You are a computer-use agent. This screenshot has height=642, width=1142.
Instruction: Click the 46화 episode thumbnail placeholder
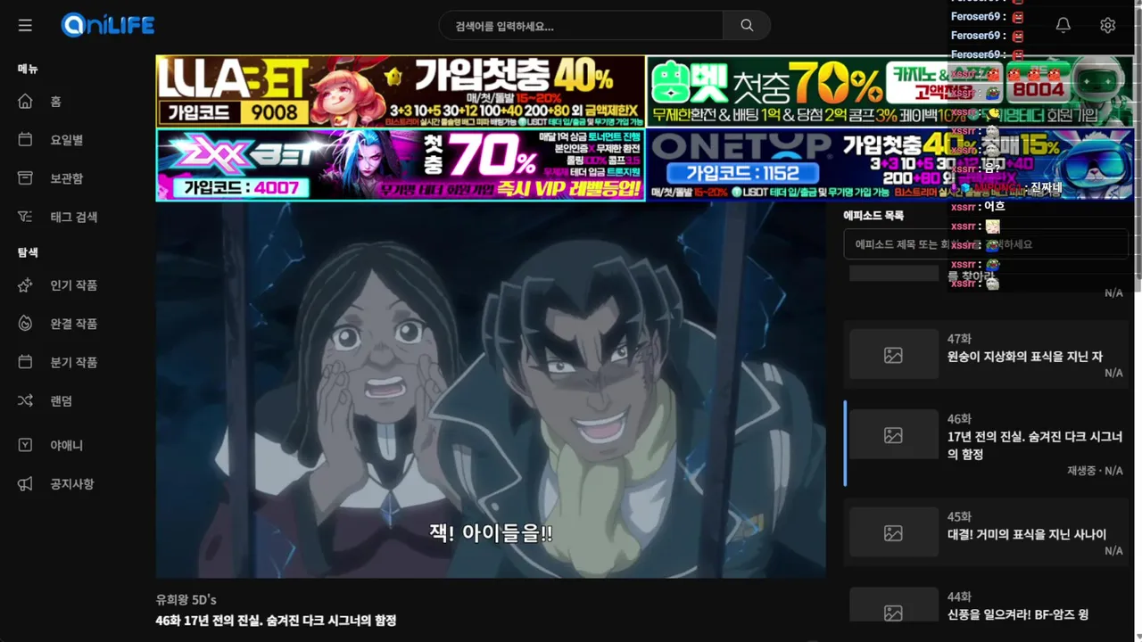tap(893, 435)
